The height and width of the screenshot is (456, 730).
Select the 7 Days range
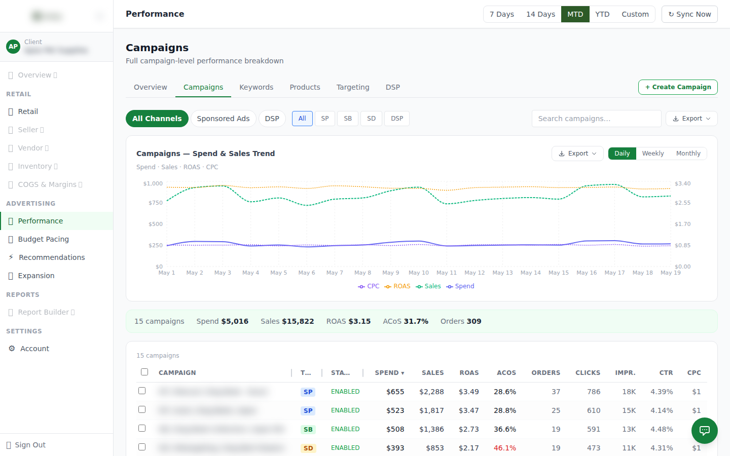point(502,14)
